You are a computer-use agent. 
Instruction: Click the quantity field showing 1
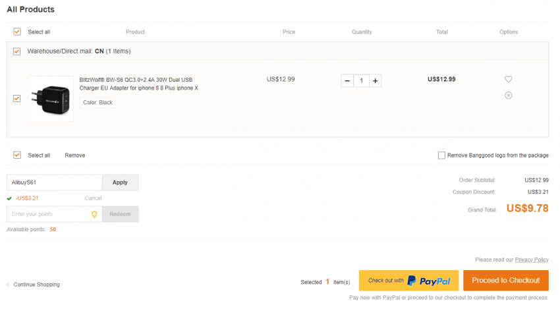point(362,81)
